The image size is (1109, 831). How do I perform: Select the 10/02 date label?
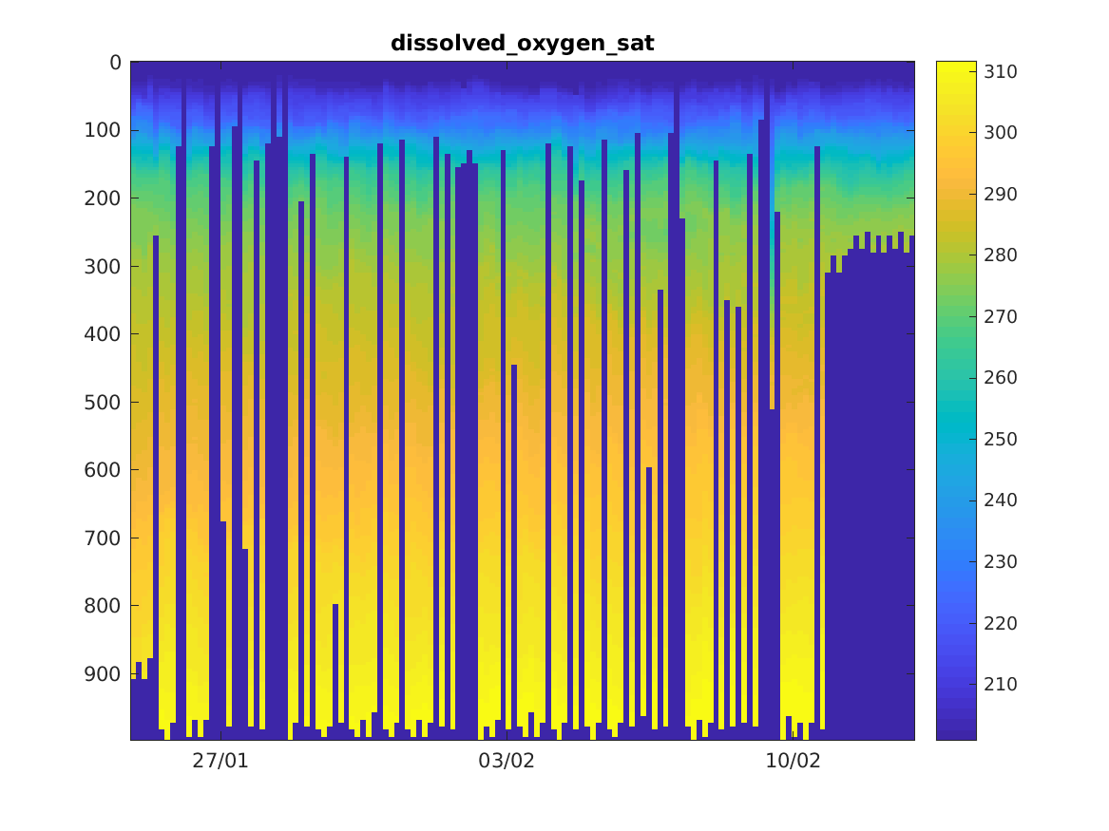[793, 761]
